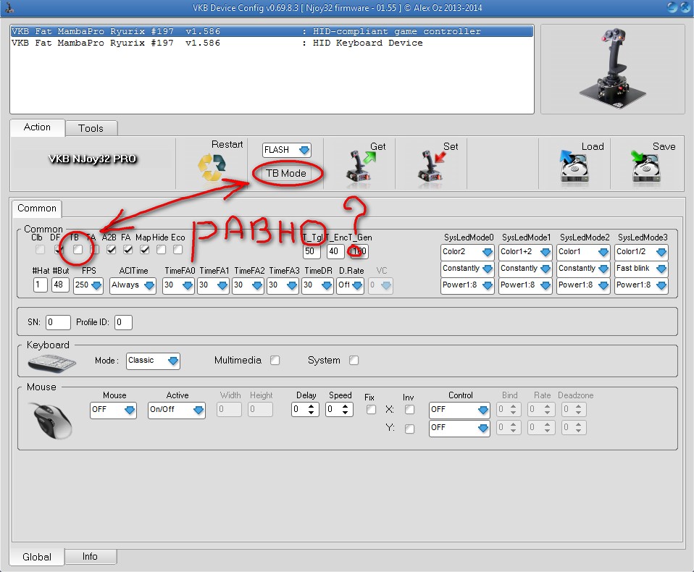The height and width of the screenshot is (572, 694).
Task: Click the TB Mode button
Action: tap(286, 174)
